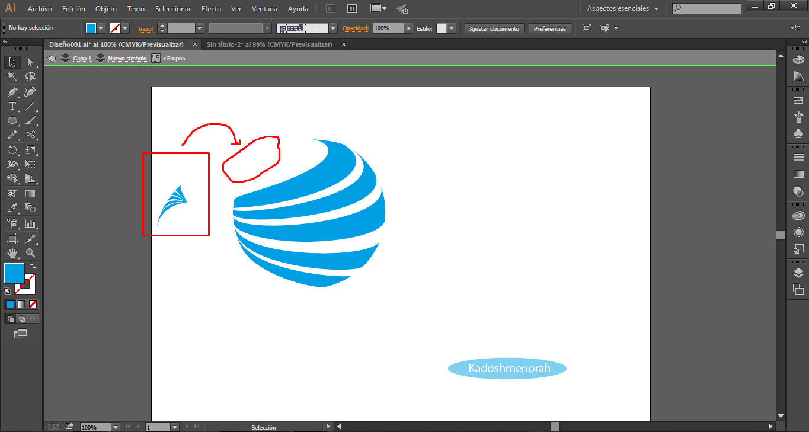This screenshot has height=432, width=809.
Task: Open the Brushes panel
Action: pos(798,117)
